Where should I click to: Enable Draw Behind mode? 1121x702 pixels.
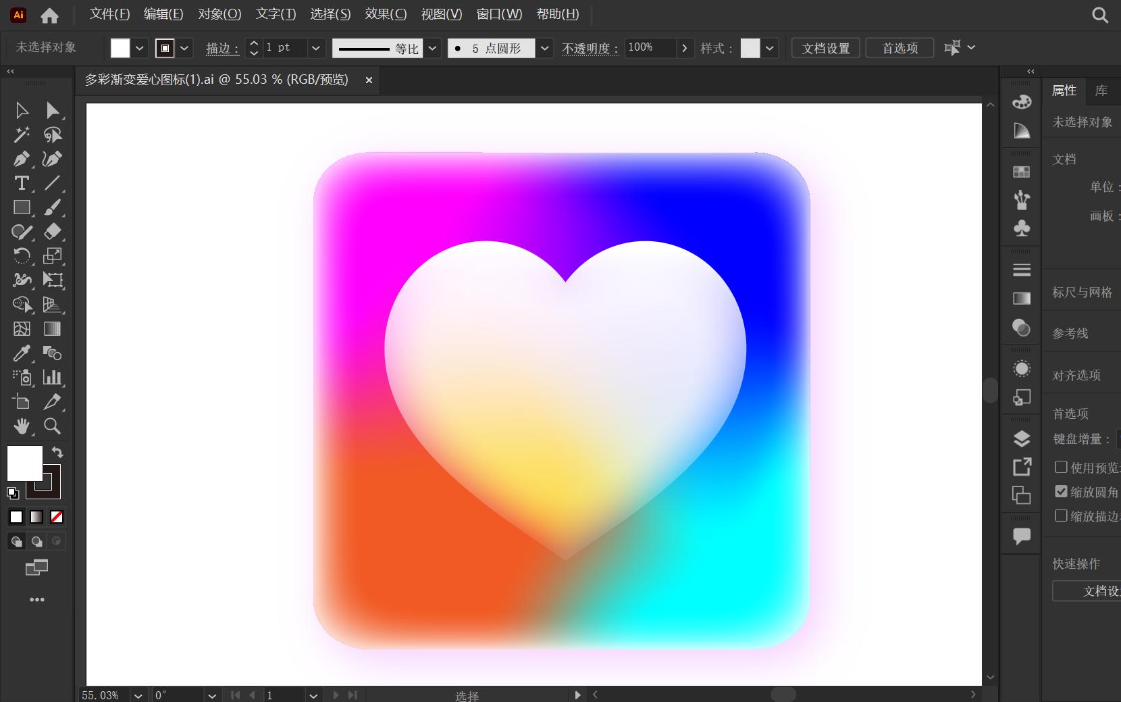tap(36, 541)
